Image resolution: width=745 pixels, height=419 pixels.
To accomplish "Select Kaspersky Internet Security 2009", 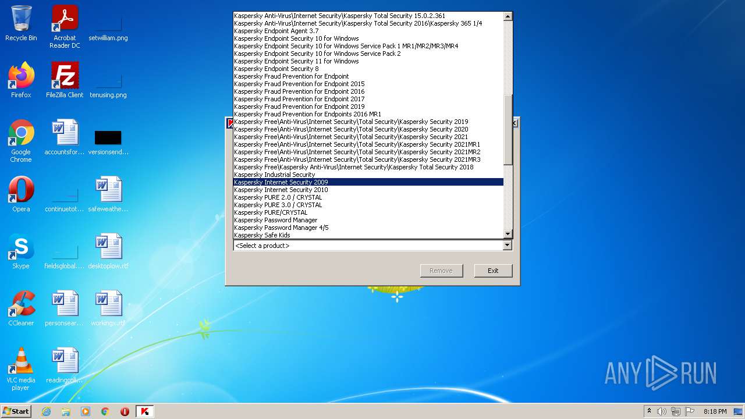I will click(368, 182).
